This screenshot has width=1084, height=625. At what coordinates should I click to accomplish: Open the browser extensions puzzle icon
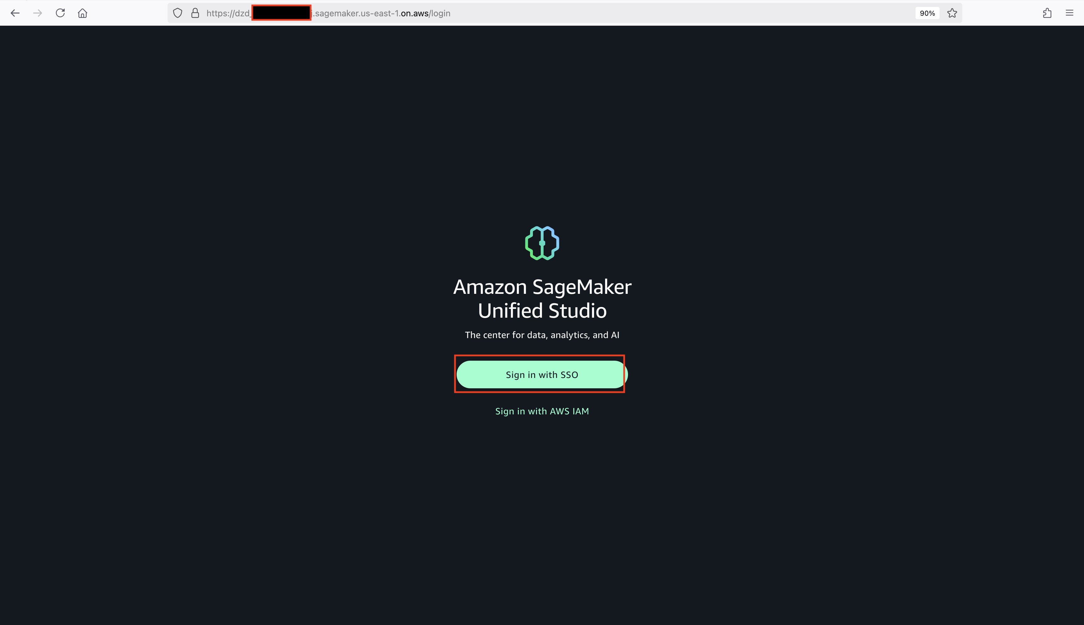(1047, 13)
